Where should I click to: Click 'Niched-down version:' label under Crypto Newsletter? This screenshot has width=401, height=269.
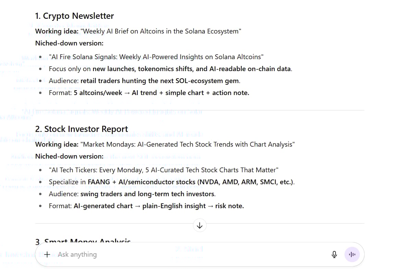[x=69, y=43]
